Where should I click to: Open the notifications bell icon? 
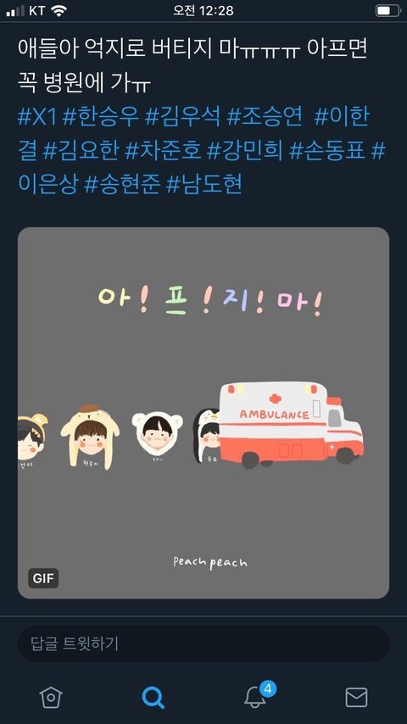coord(255,698)
